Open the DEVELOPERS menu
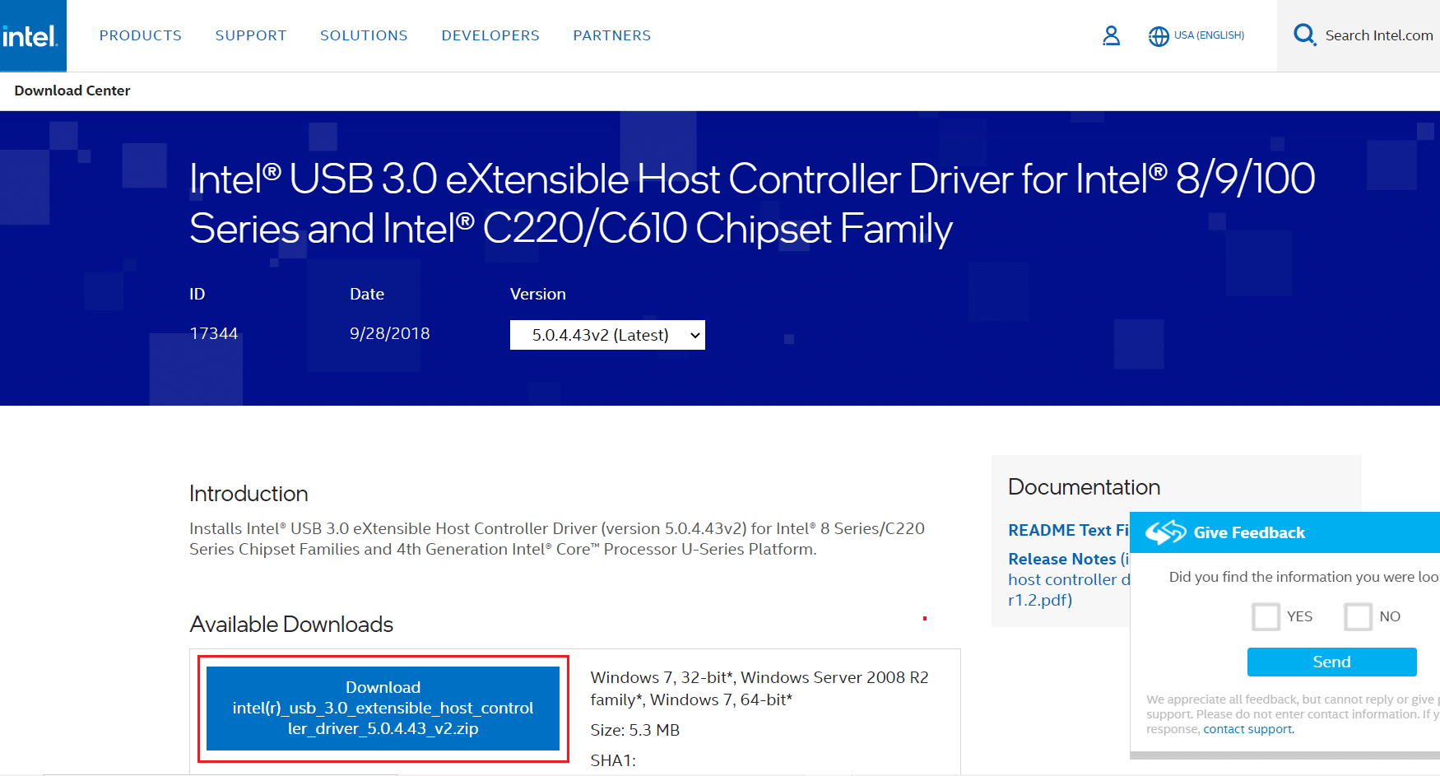 (490, 35)
